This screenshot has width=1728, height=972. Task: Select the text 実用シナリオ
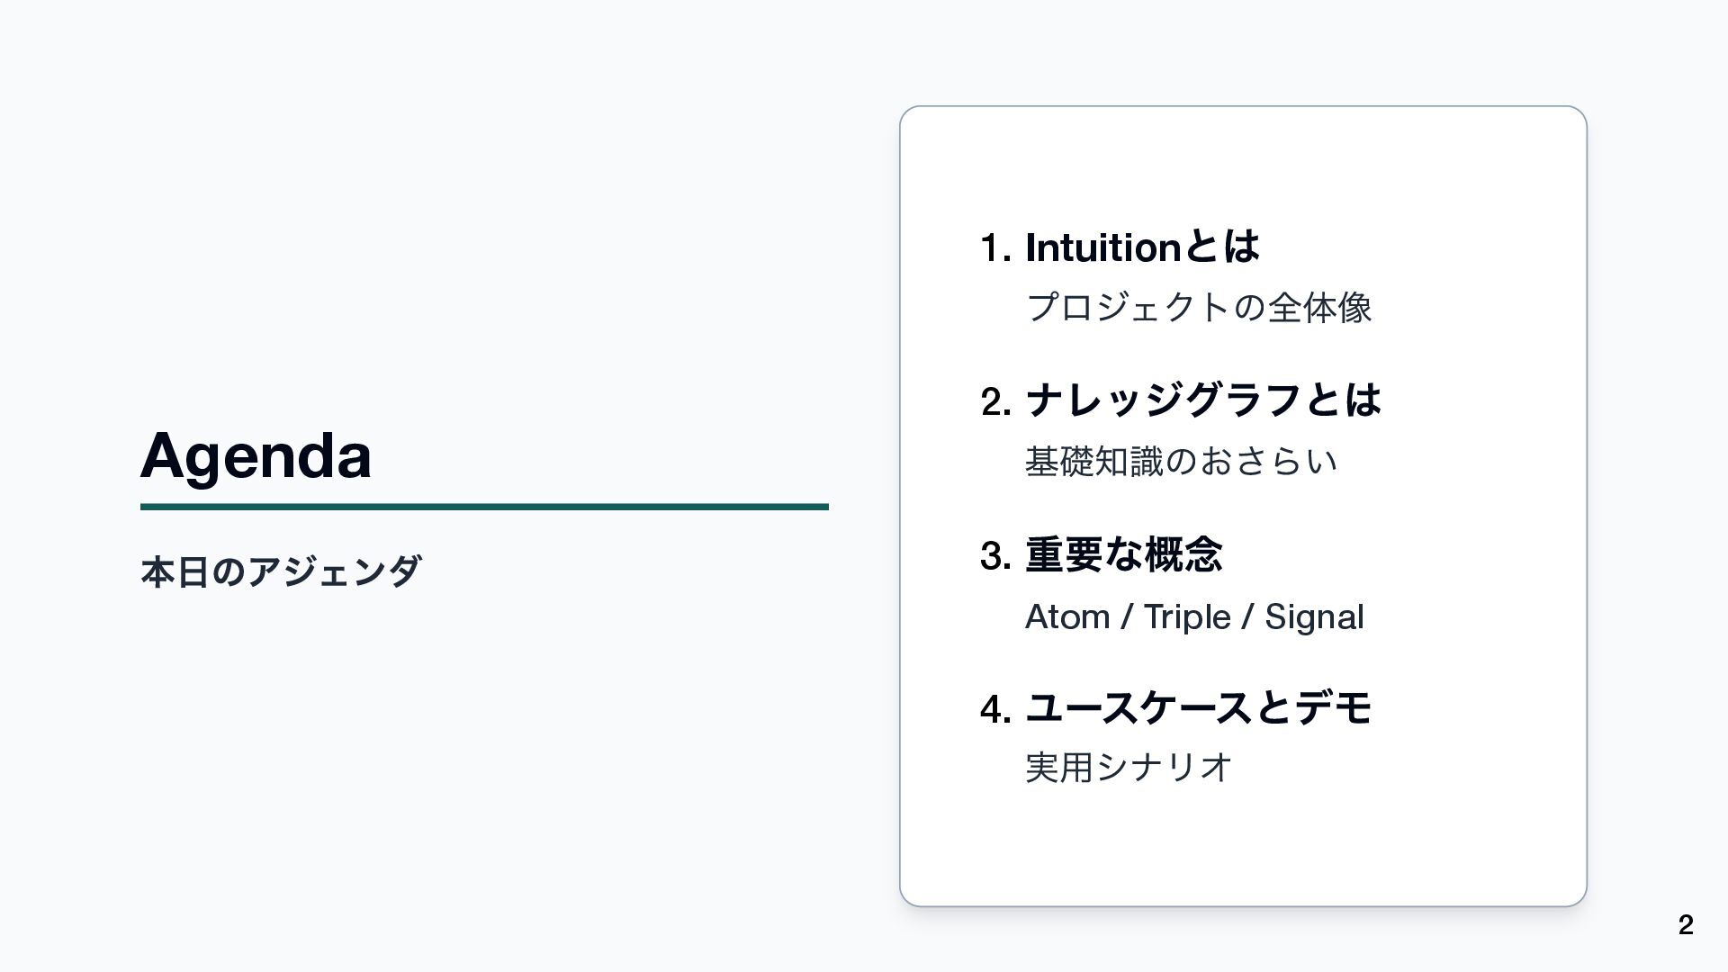[1129, 768]
